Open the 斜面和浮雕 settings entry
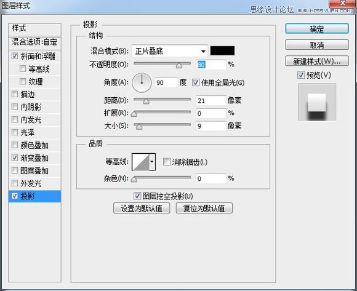This screenshot has width=357, height=291. [x=38, y=56]
